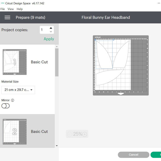Click the scrollbar down arrow

pos(57,146)
